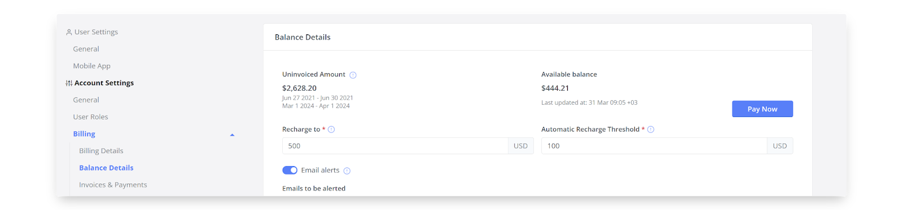Select Balance Details in sidebar
Screen dimensions: 903x210
[x=106, y=168]
